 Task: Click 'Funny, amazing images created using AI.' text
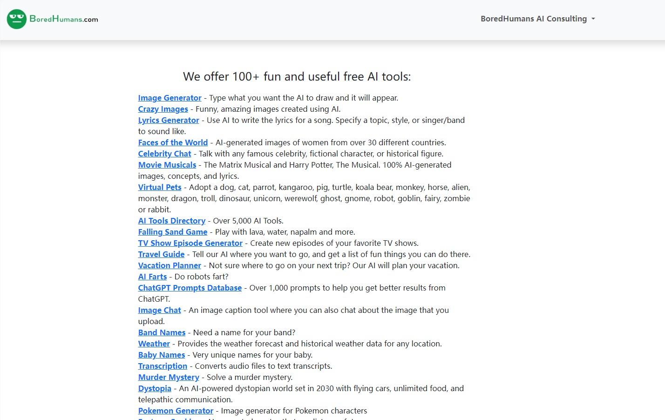[x=268, y=109]
